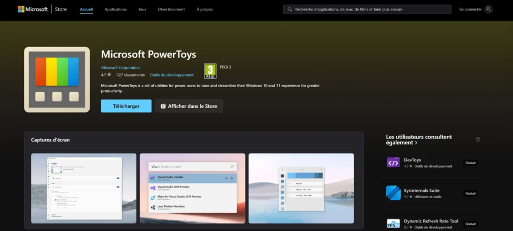Click the Se connecter link
This screenshot has width=513, height=231.
pyautogui.click(x=470, y=9)
